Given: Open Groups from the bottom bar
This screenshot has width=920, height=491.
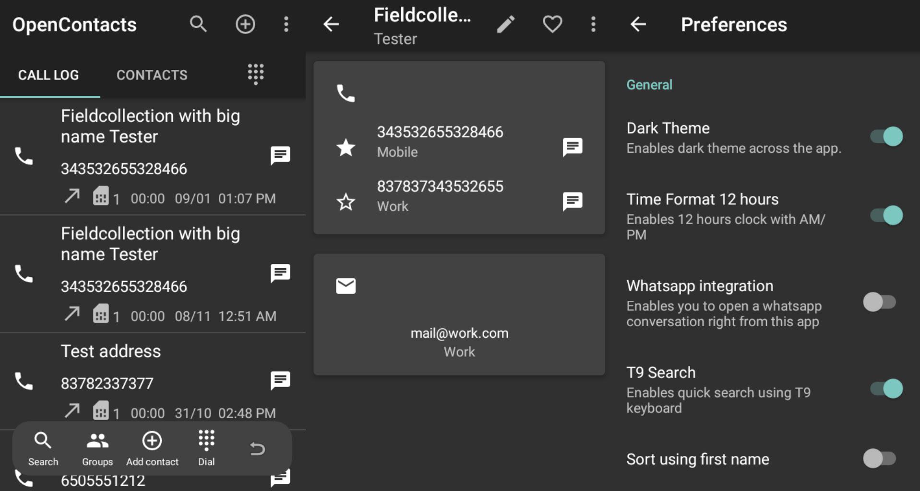Looking at the screenshot, I should pyautogui.click(x=97, y=448).
